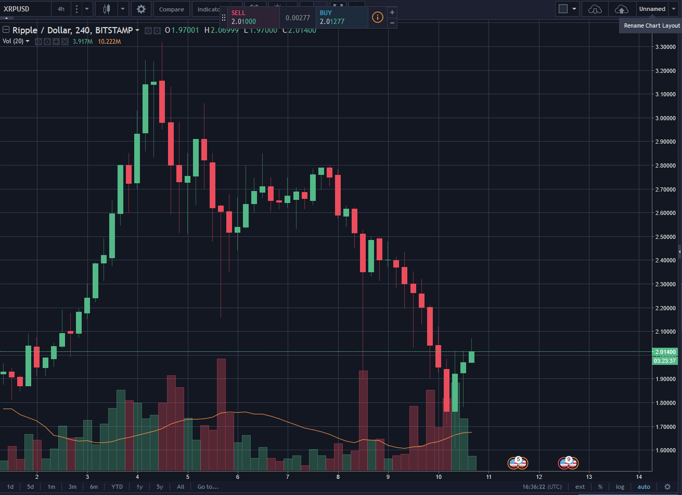
Task: Click the Volume indicator plus icon
Action: pyautogui.click(x=56, y=41)
